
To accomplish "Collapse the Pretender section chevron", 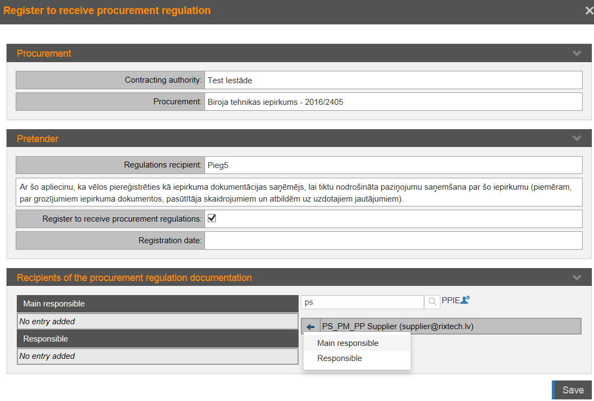I will click(577, 138).
